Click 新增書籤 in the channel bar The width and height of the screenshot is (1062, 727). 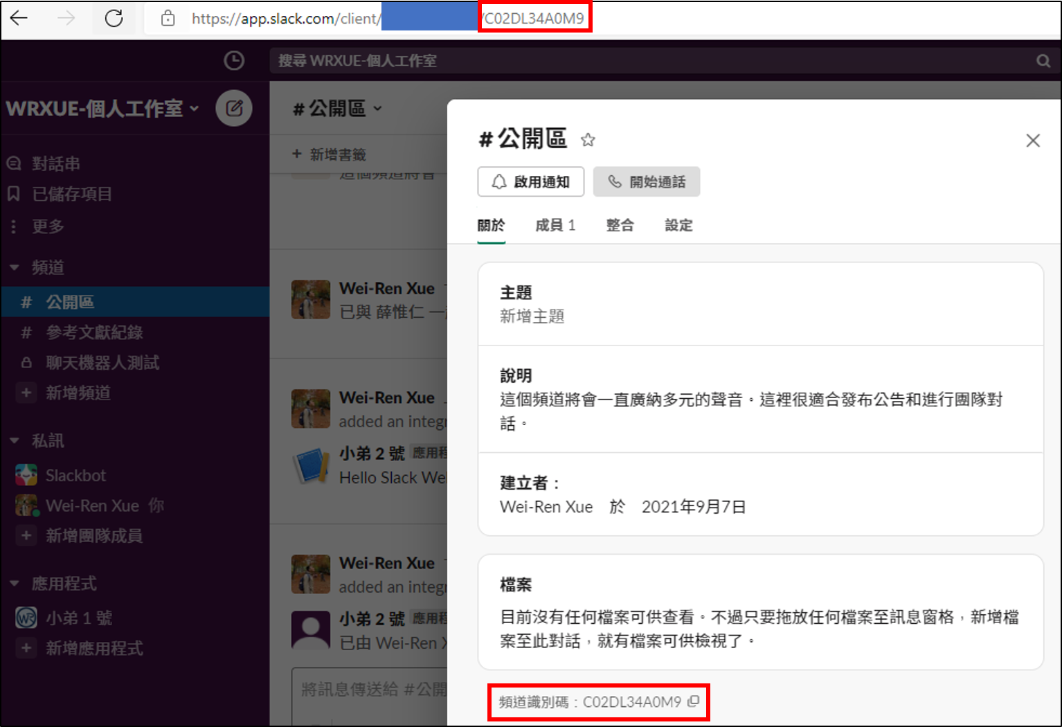click(x=330, y=154)
